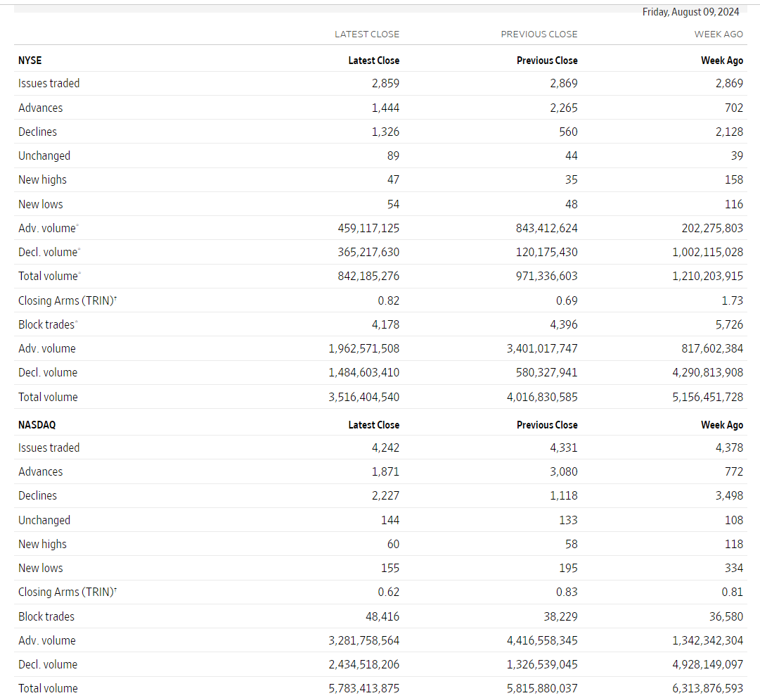Select NASDAQ previous close Adv. volume 4,416,558,345
The image size is (760, 698).
point(542,641)
